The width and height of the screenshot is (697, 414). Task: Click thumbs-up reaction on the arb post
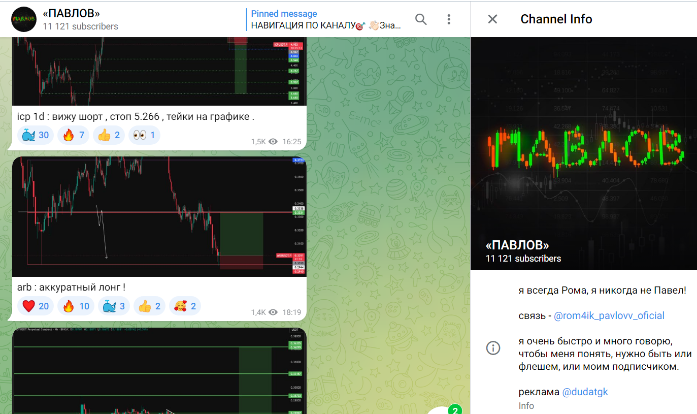[x=149, y=306]
